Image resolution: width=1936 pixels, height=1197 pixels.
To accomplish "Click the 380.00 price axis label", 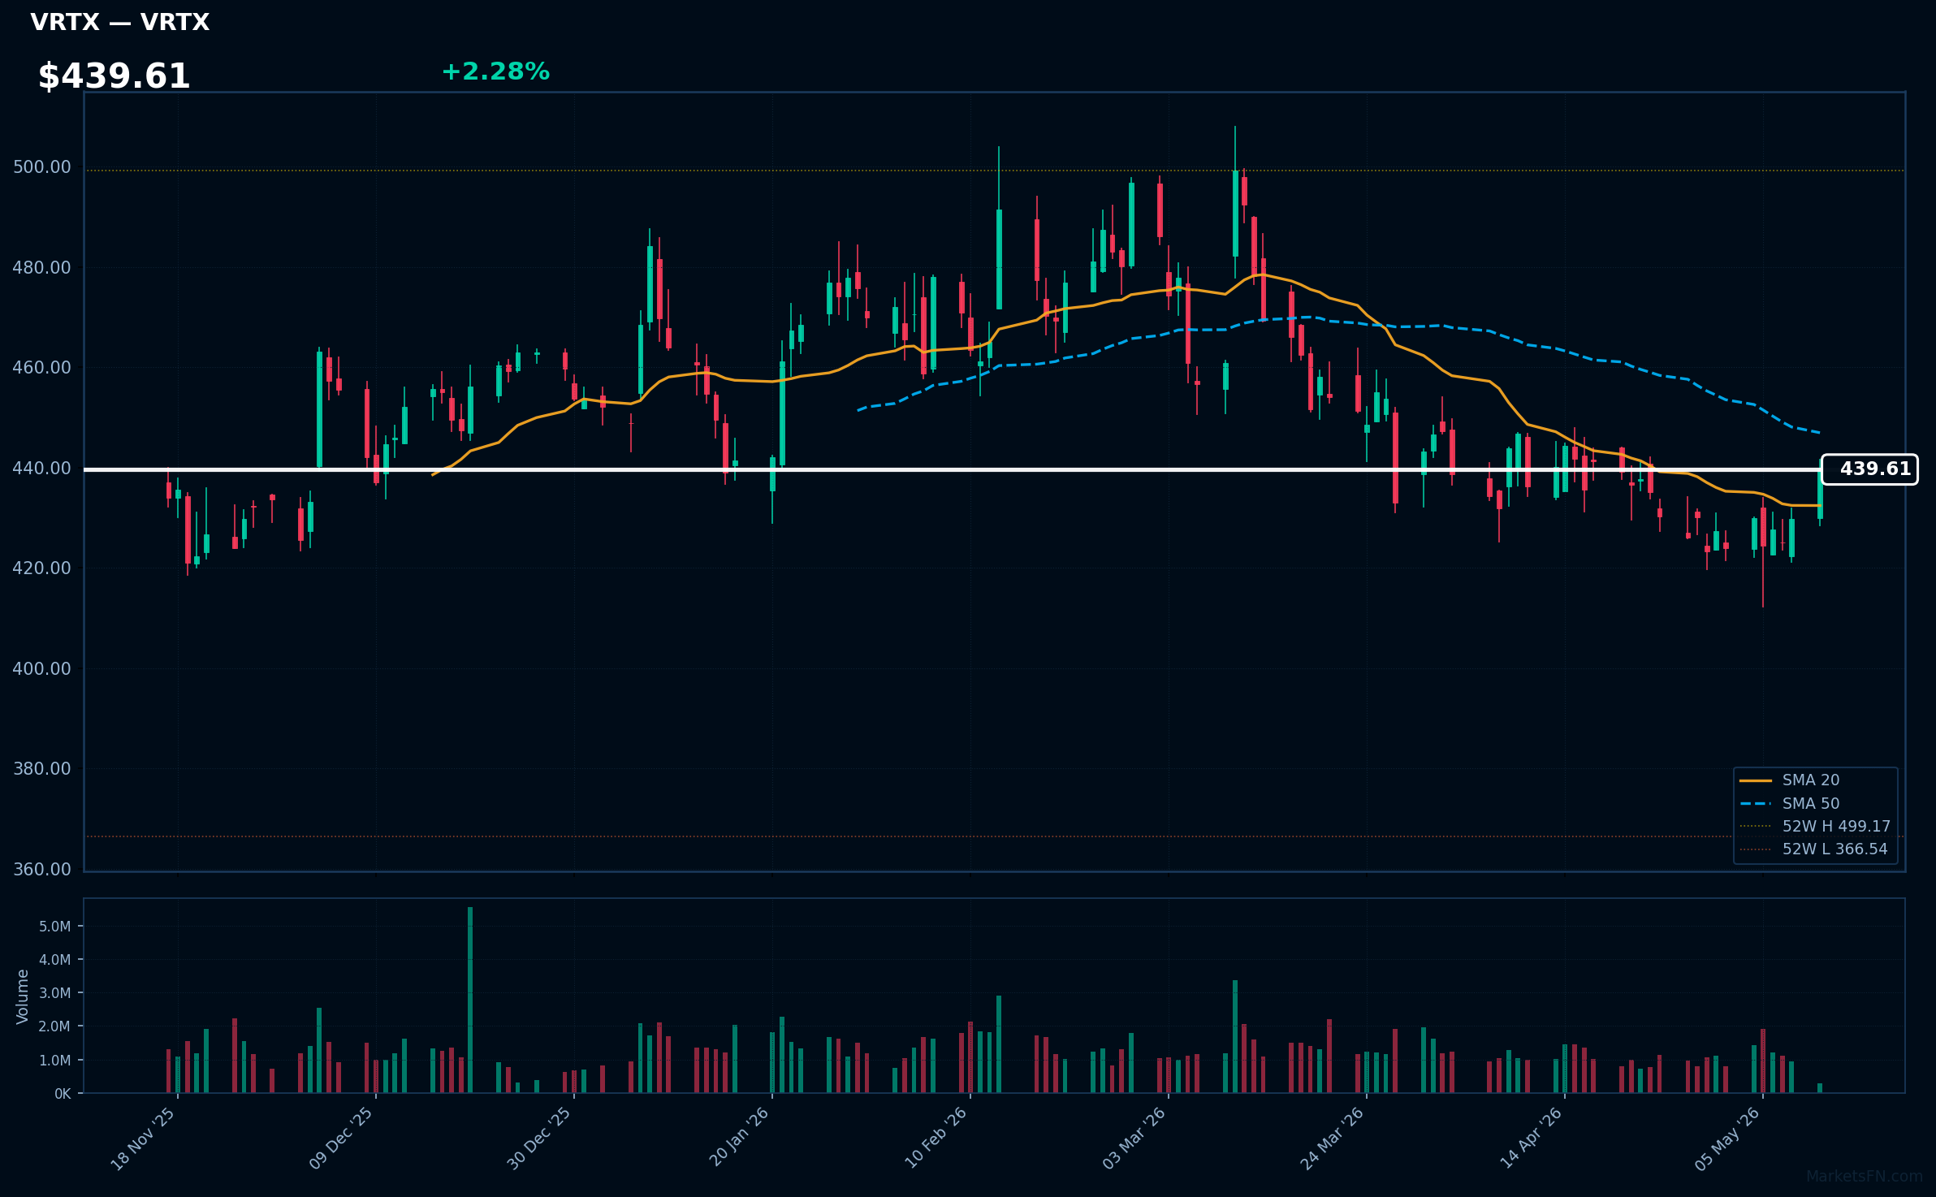I will (x=42, y=769).
